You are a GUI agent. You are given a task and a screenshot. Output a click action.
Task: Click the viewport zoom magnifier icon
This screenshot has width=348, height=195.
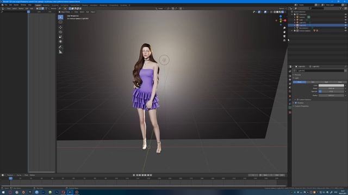[284, 28]
